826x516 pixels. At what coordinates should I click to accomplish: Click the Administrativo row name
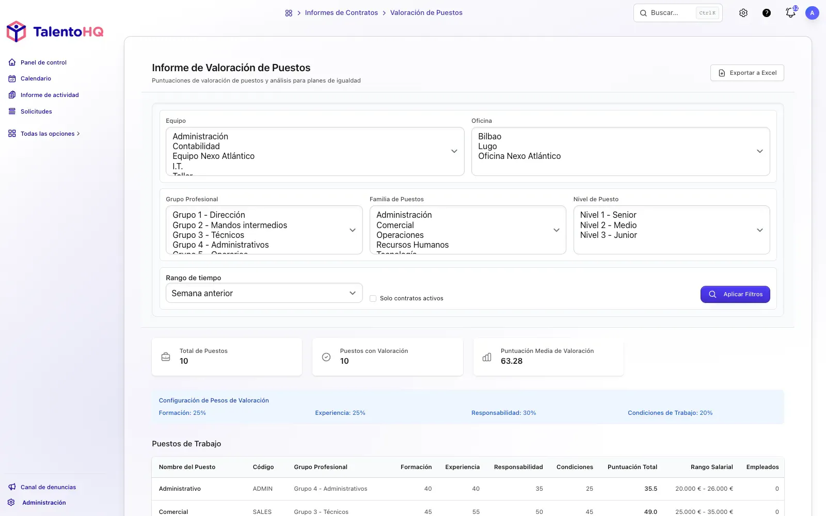(180, 489)
